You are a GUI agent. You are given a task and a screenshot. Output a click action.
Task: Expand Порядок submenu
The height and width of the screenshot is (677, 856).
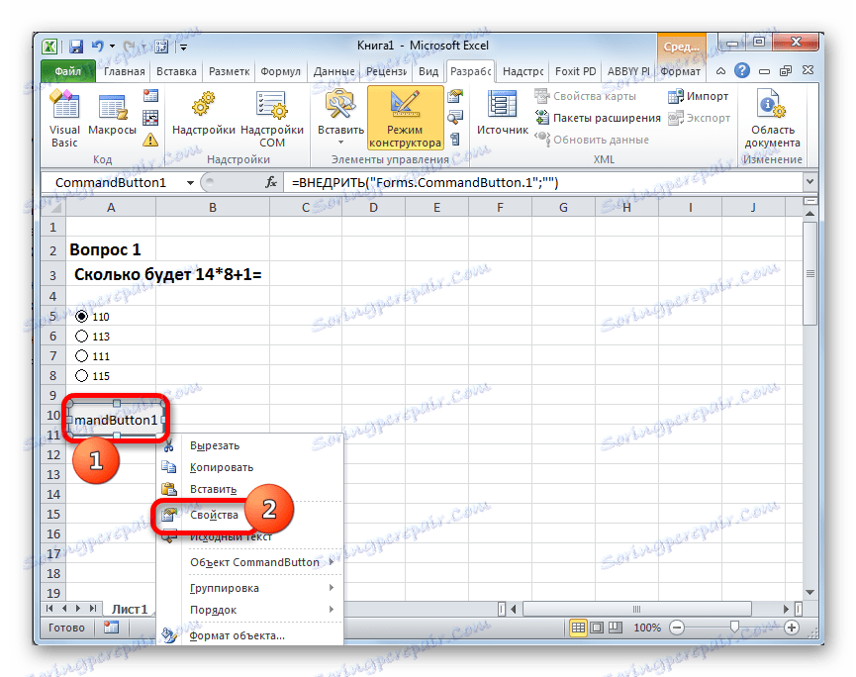point(332,610)
